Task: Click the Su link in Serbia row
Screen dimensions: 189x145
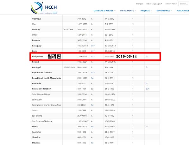Action: pyautogui.click(x=92, y=127)
